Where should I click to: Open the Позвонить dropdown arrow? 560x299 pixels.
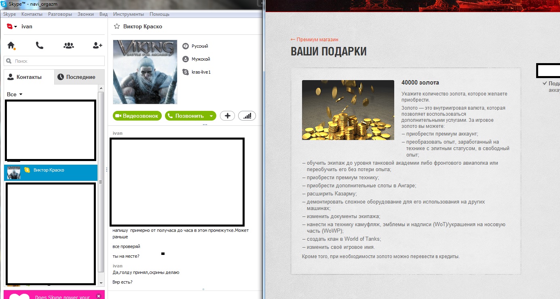211,116
